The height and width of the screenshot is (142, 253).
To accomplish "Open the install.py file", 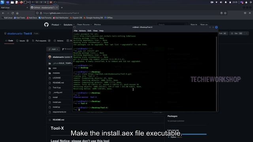I will 56,107.
